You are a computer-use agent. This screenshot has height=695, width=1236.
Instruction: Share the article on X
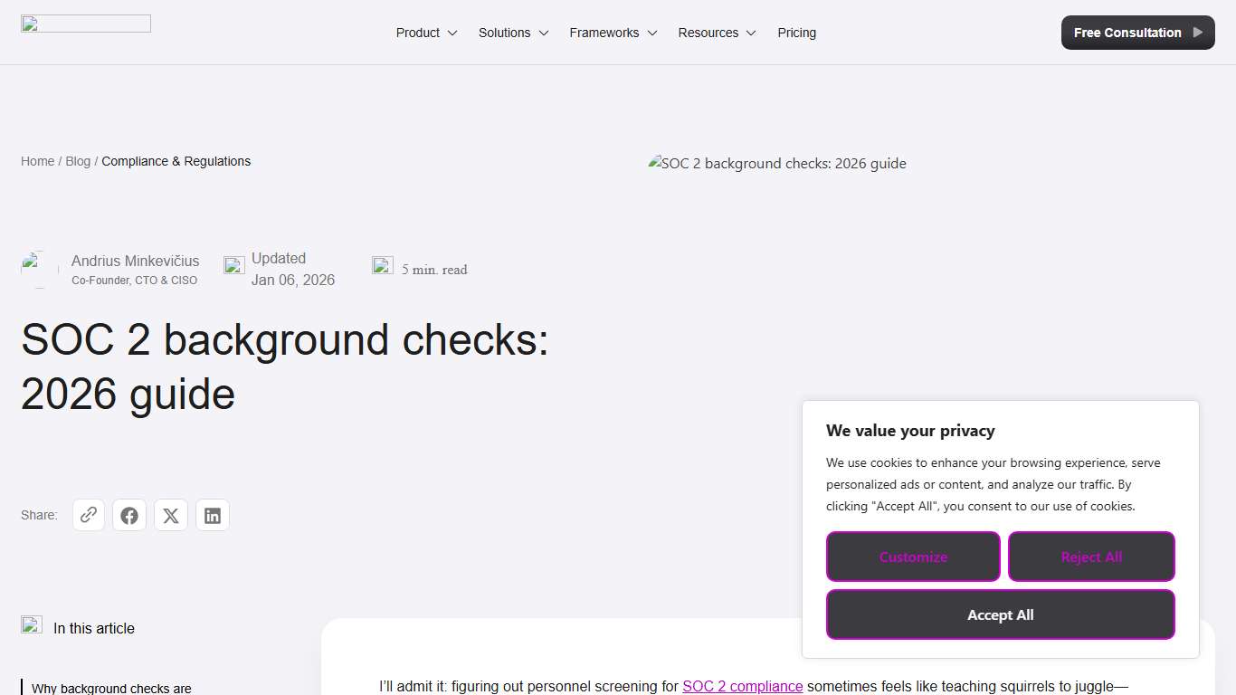tap(171, 515)
